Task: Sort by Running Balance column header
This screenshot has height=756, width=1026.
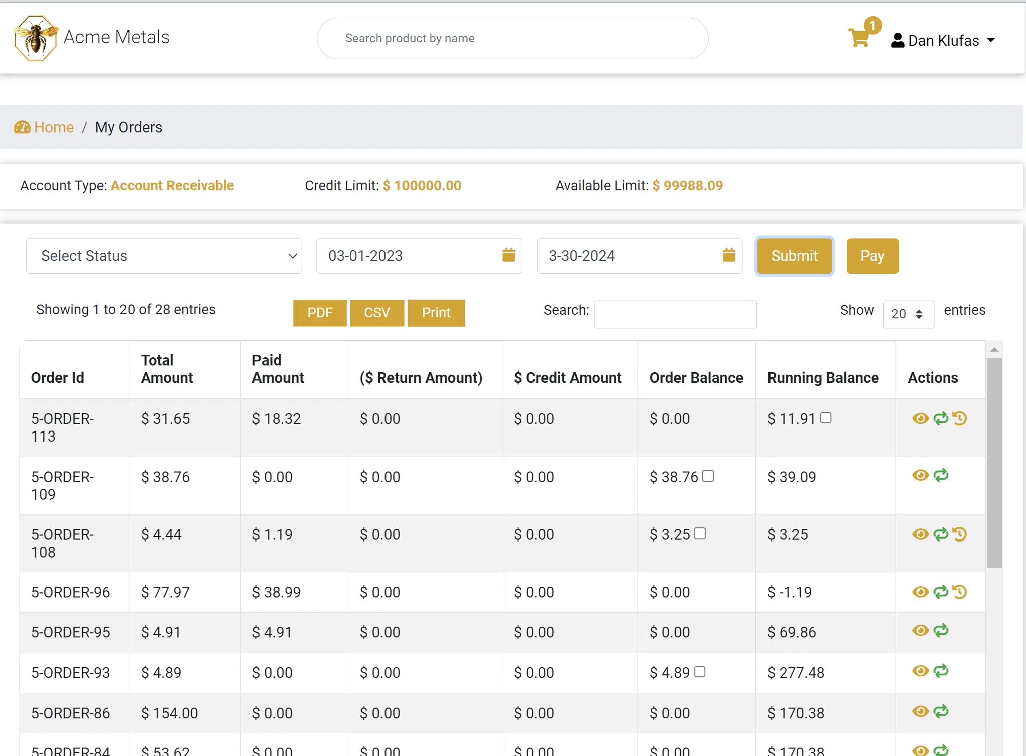Action: (x=823, y=377)
